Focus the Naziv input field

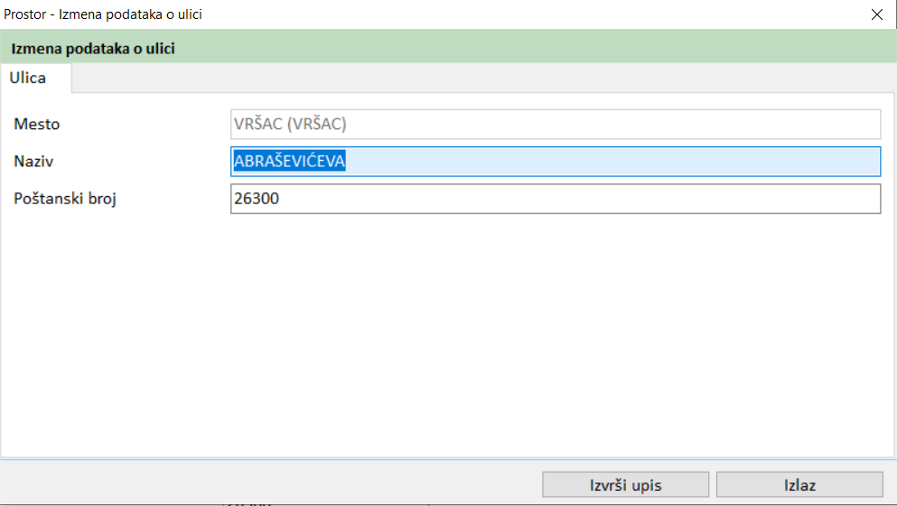[555, 162]
